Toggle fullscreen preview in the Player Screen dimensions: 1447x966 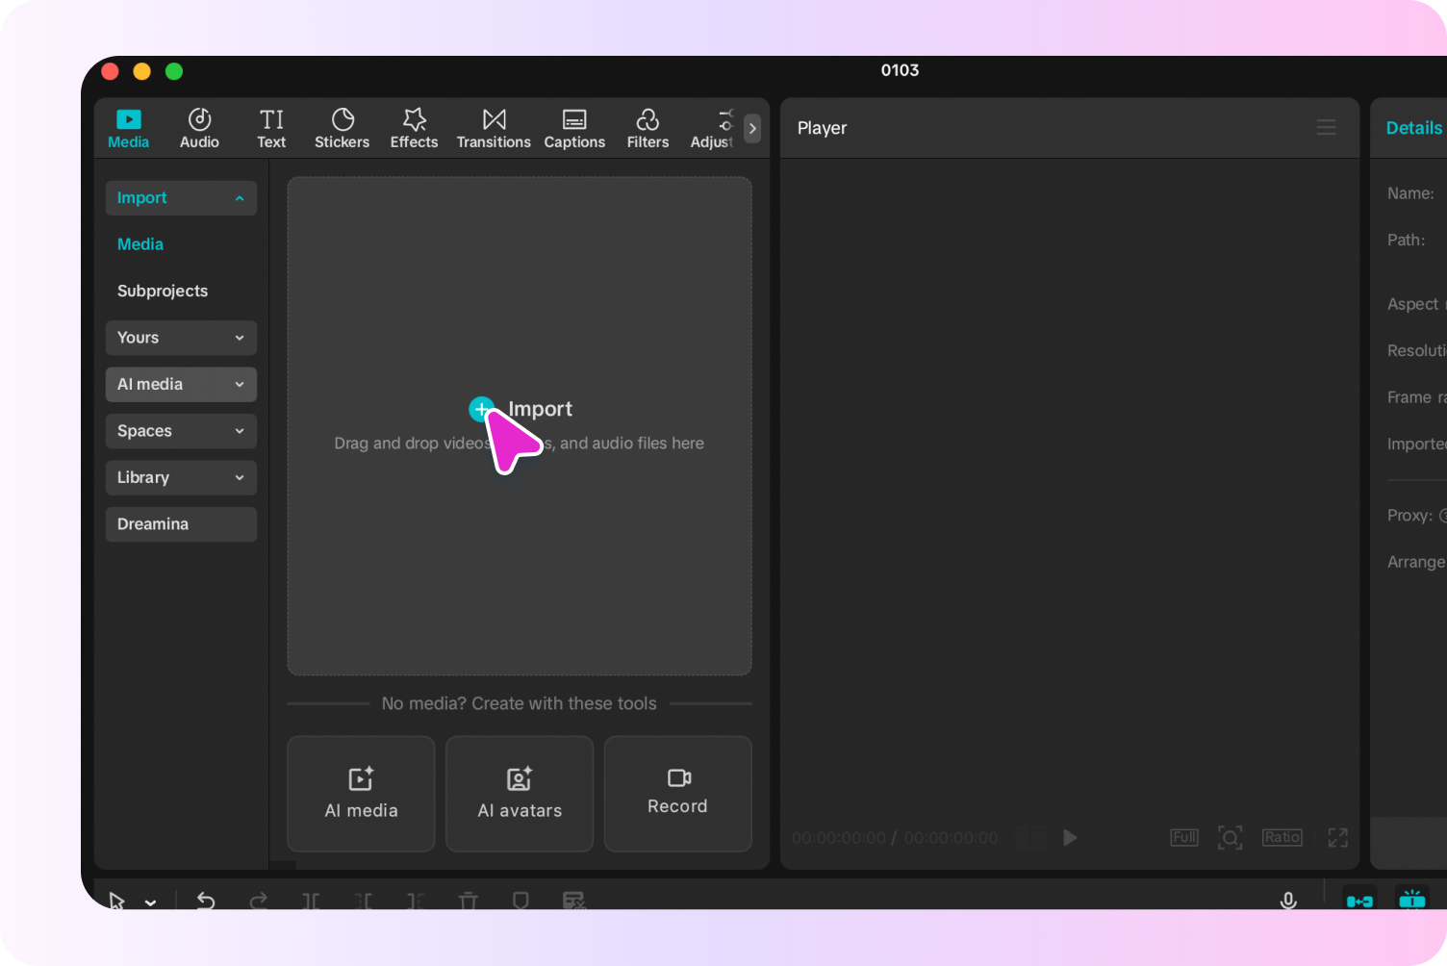coord(1337,837)
